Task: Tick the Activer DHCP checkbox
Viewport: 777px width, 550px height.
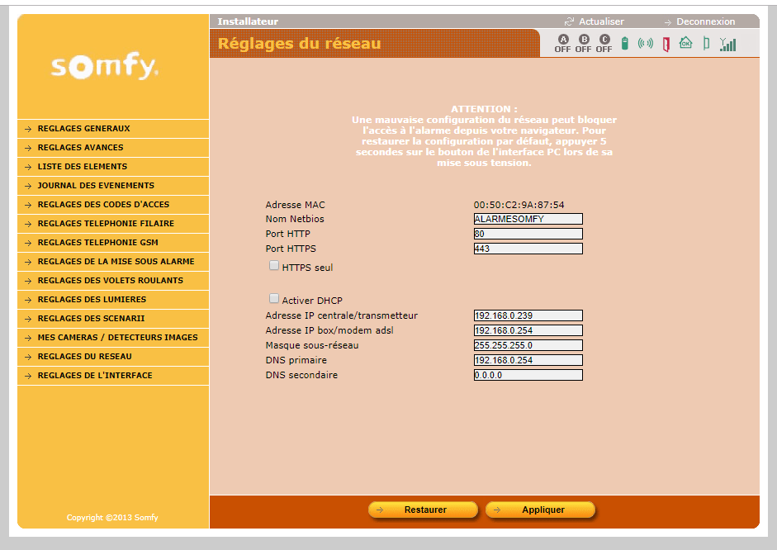Action: (274, 298)
